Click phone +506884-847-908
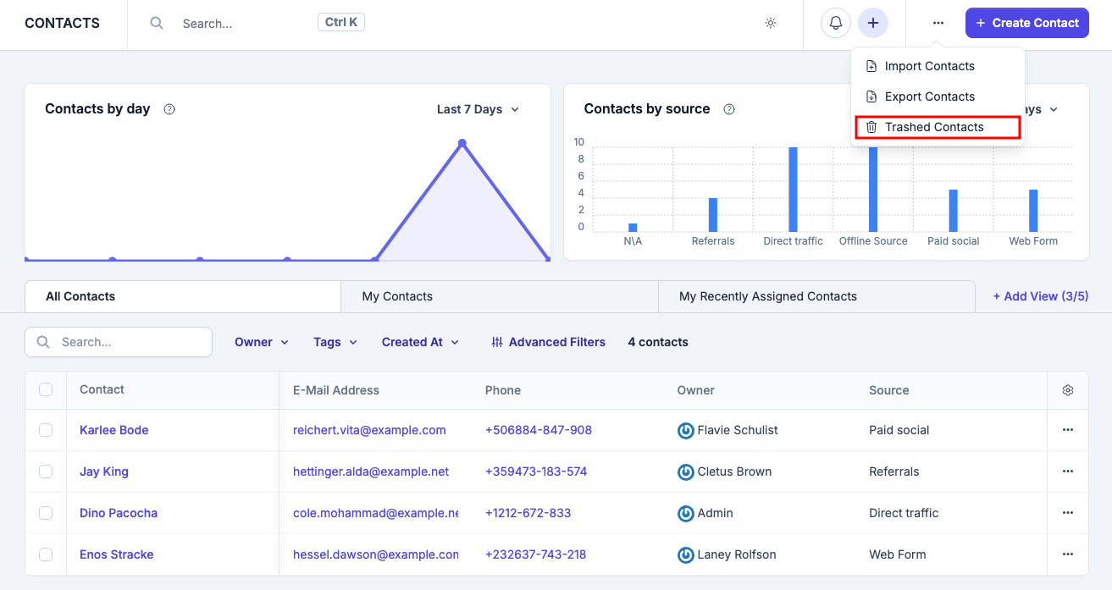This screenshot has height=590, width=1112. coord(539,430)
